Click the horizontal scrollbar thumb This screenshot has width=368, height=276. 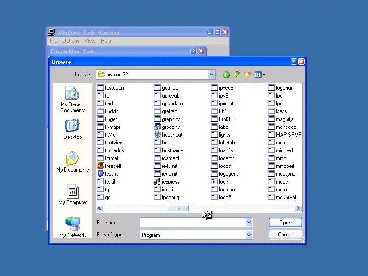[178, 208]
